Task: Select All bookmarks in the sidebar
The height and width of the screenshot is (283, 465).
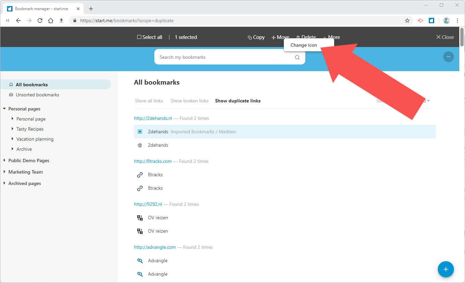Action: [x=55, y=85]
